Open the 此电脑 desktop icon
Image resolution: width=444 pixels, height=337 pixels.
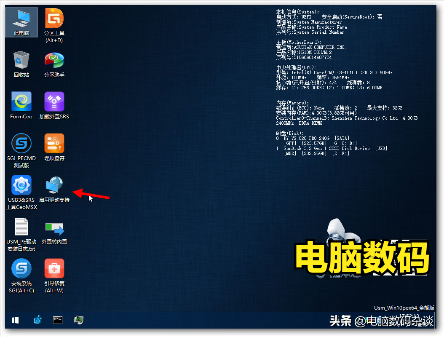(x=21, y=22)
